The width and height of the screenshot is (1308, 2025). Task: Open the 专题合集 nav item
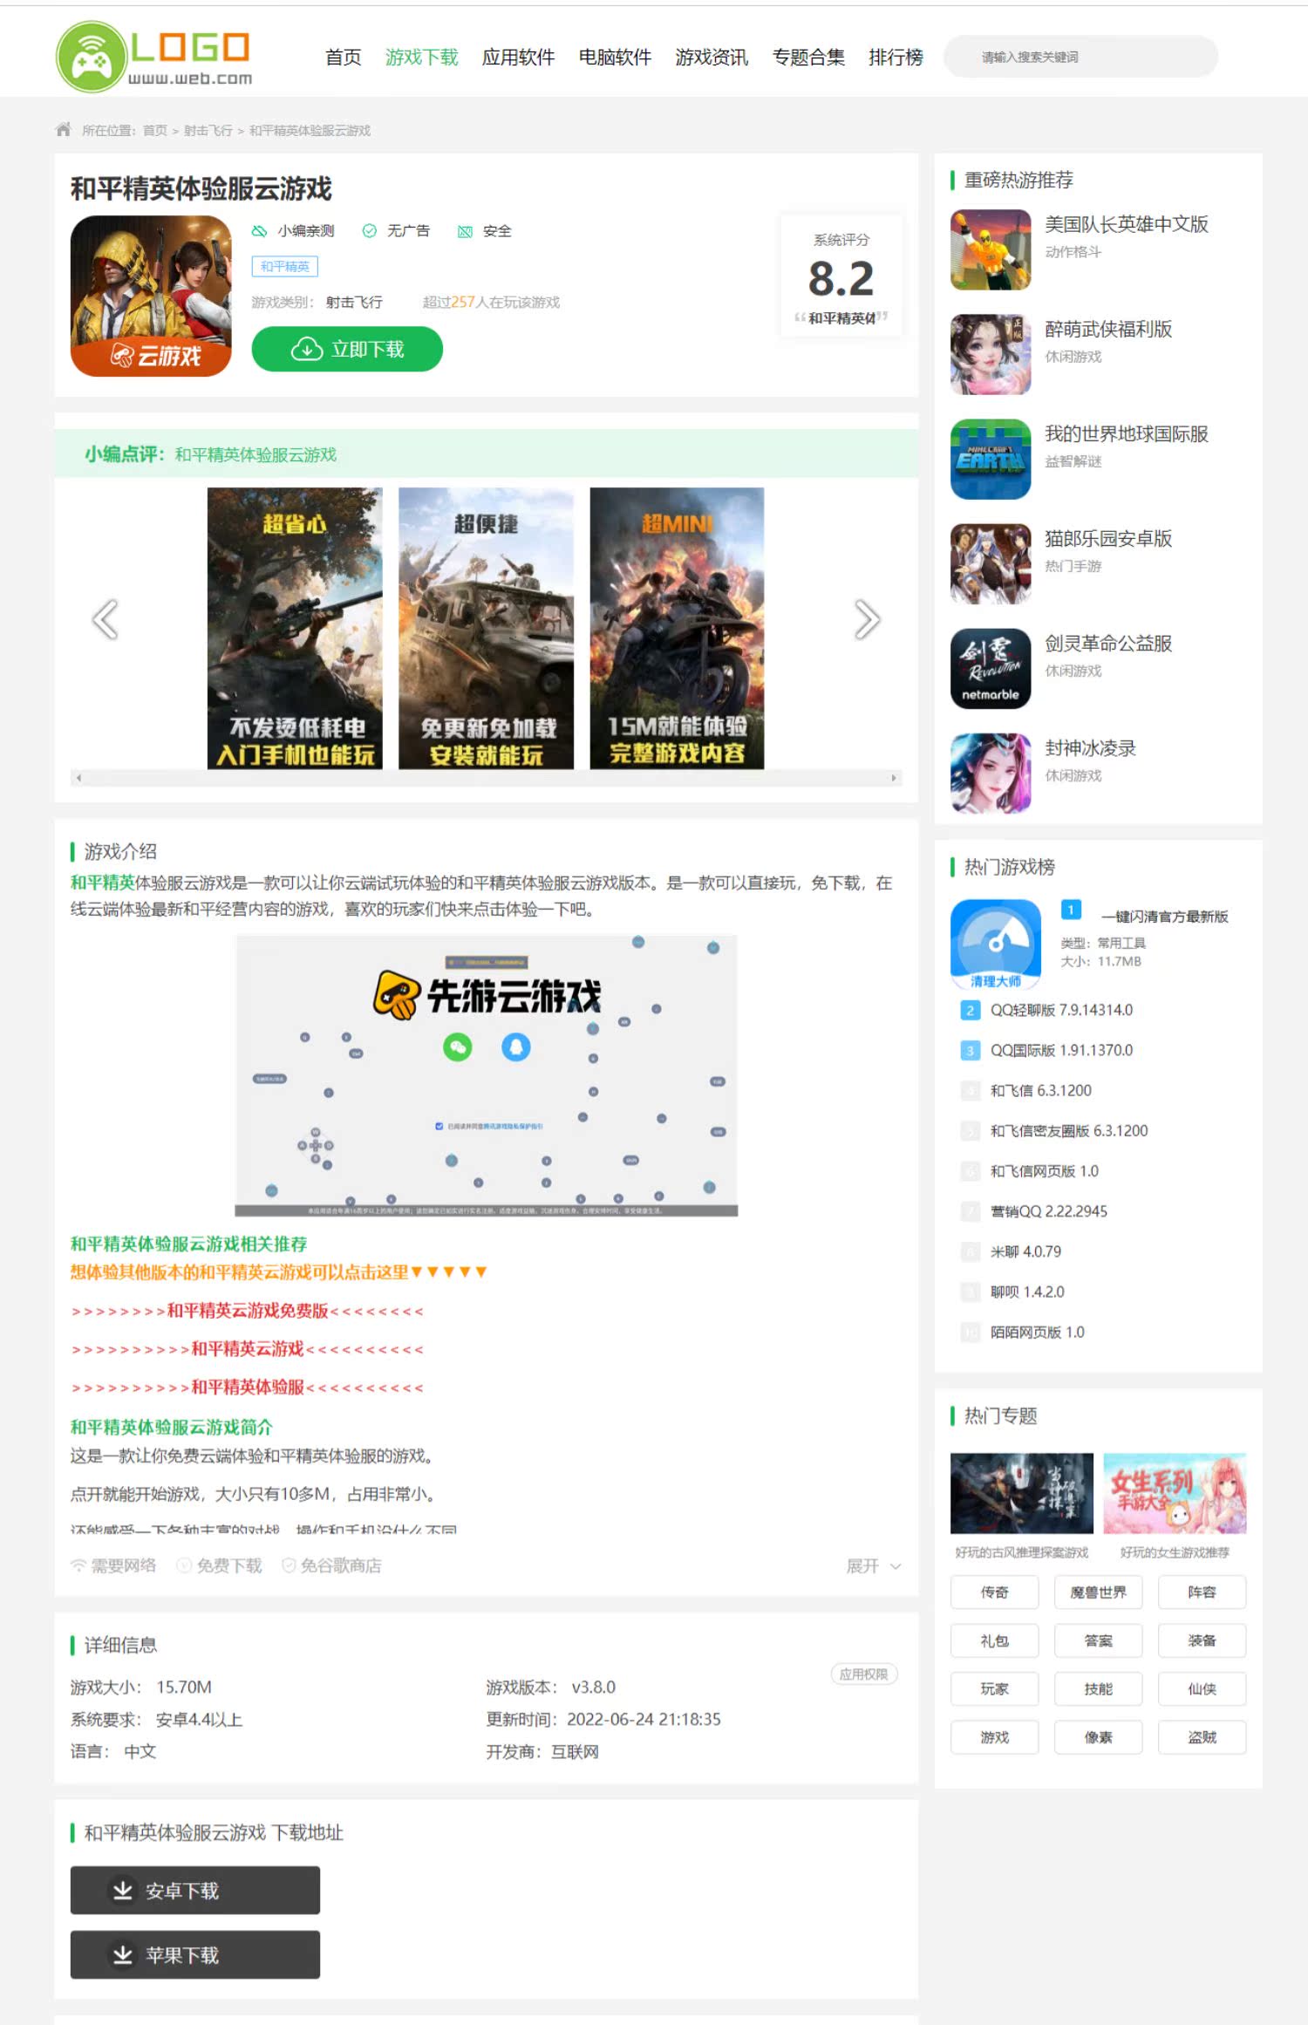tap(809, 58)
